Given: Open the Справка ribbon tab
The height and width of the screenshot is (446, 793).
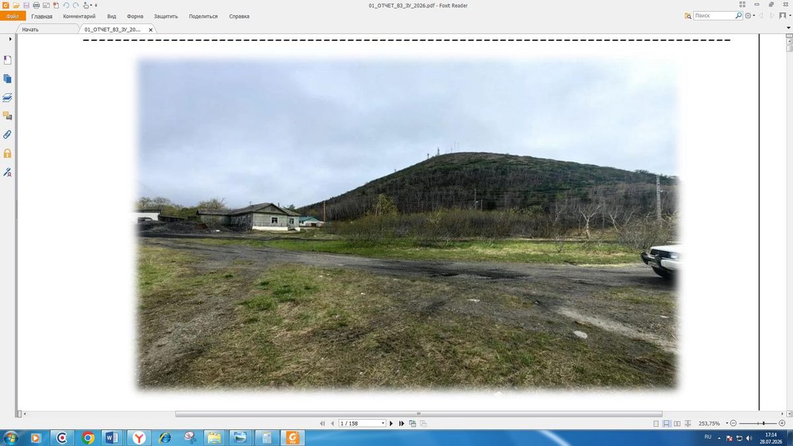Looking at the screenshot, I should [x=239, y=16].
